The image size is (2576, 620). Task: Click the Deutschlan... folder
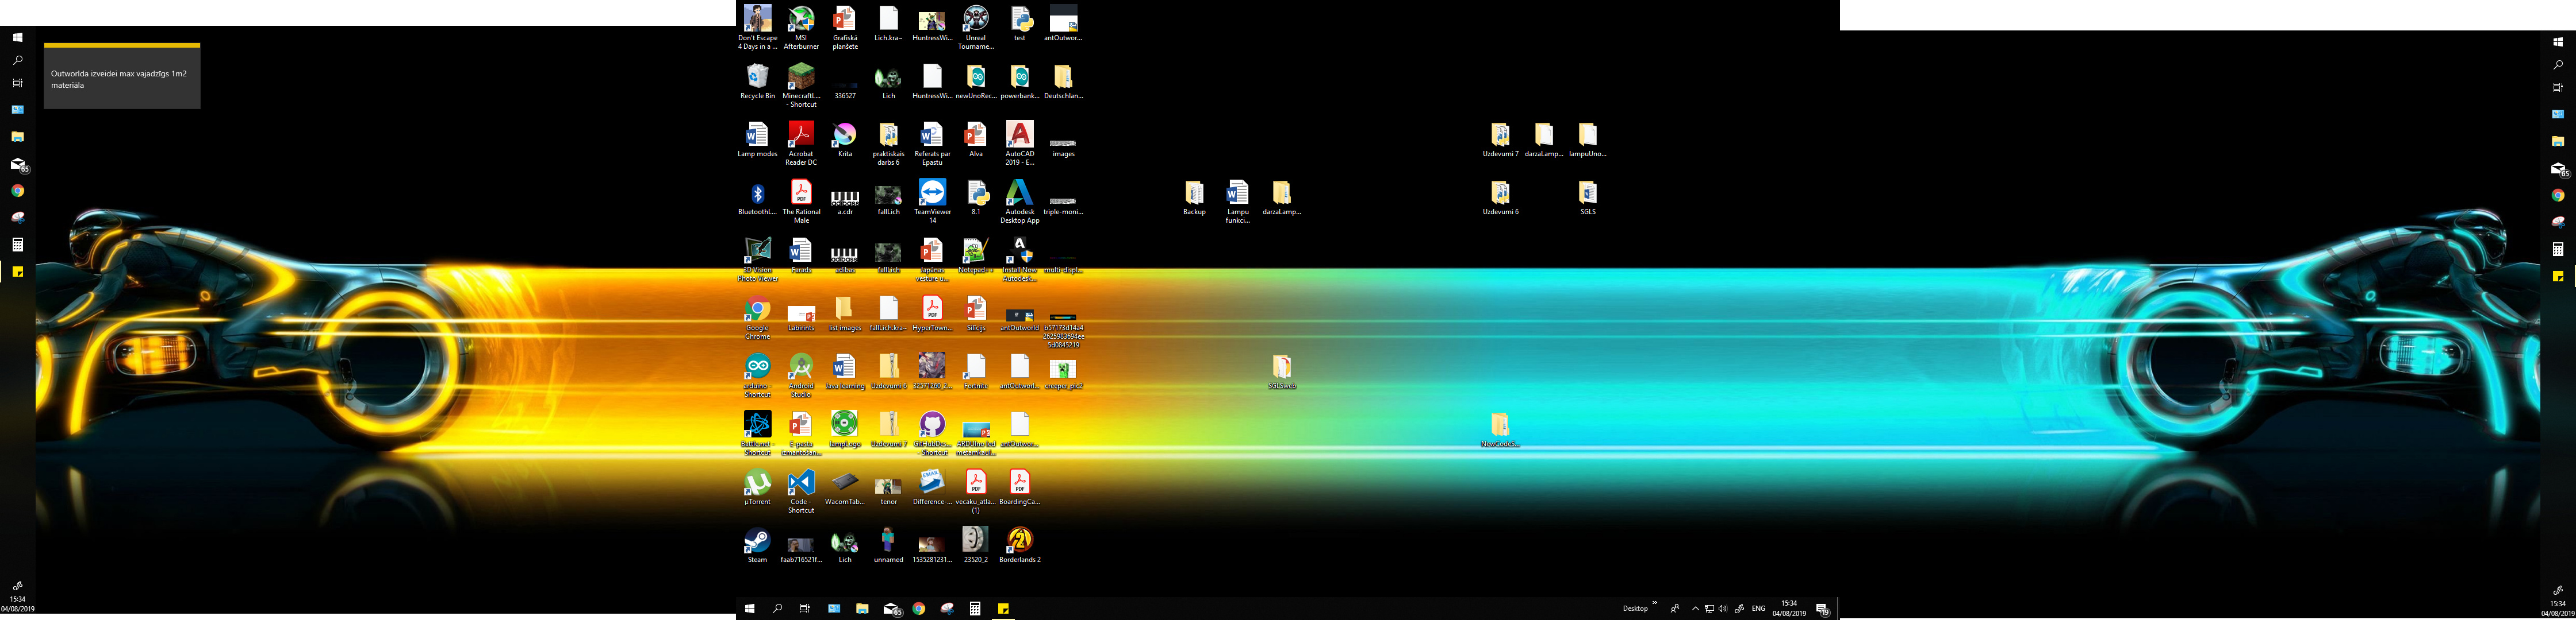tap(1063, 82)
